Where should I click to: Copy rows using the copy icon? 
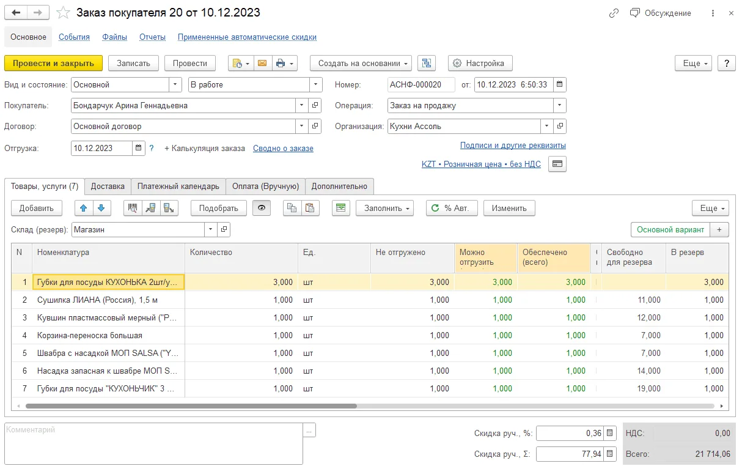[292, 208]
